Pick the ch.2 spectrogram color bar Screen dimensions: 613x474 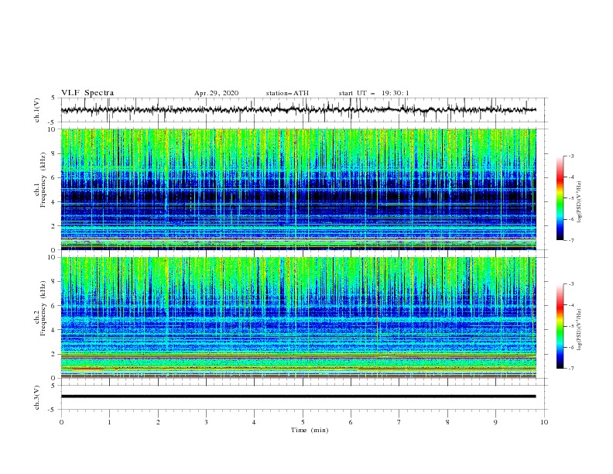560,326
